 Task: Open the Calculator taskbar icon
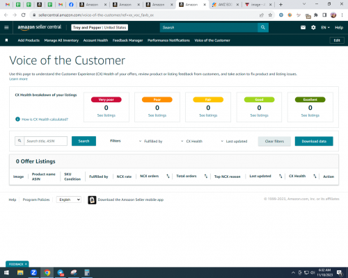(x=87, y=272)
